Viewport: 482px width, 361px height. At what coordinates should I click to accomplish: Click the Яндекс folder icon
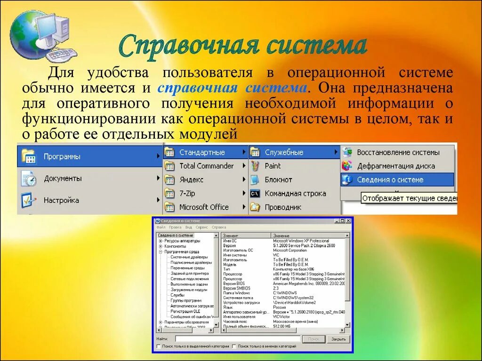169,180
